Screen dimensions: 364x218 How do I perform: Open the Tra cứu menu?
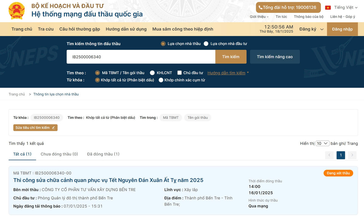(45, 29)
